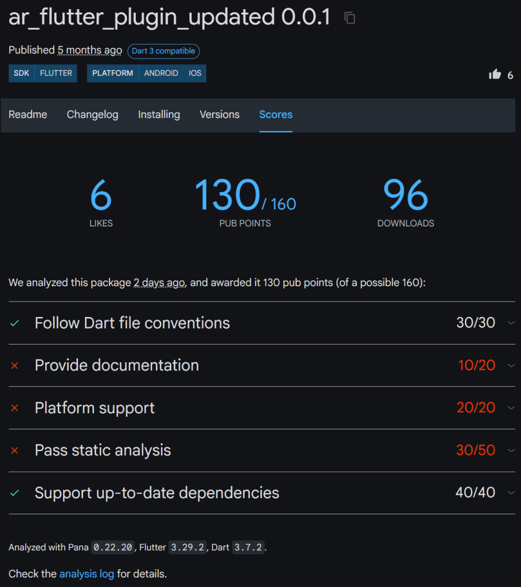Expand Pass static analysis chevron

coord(511,451)
